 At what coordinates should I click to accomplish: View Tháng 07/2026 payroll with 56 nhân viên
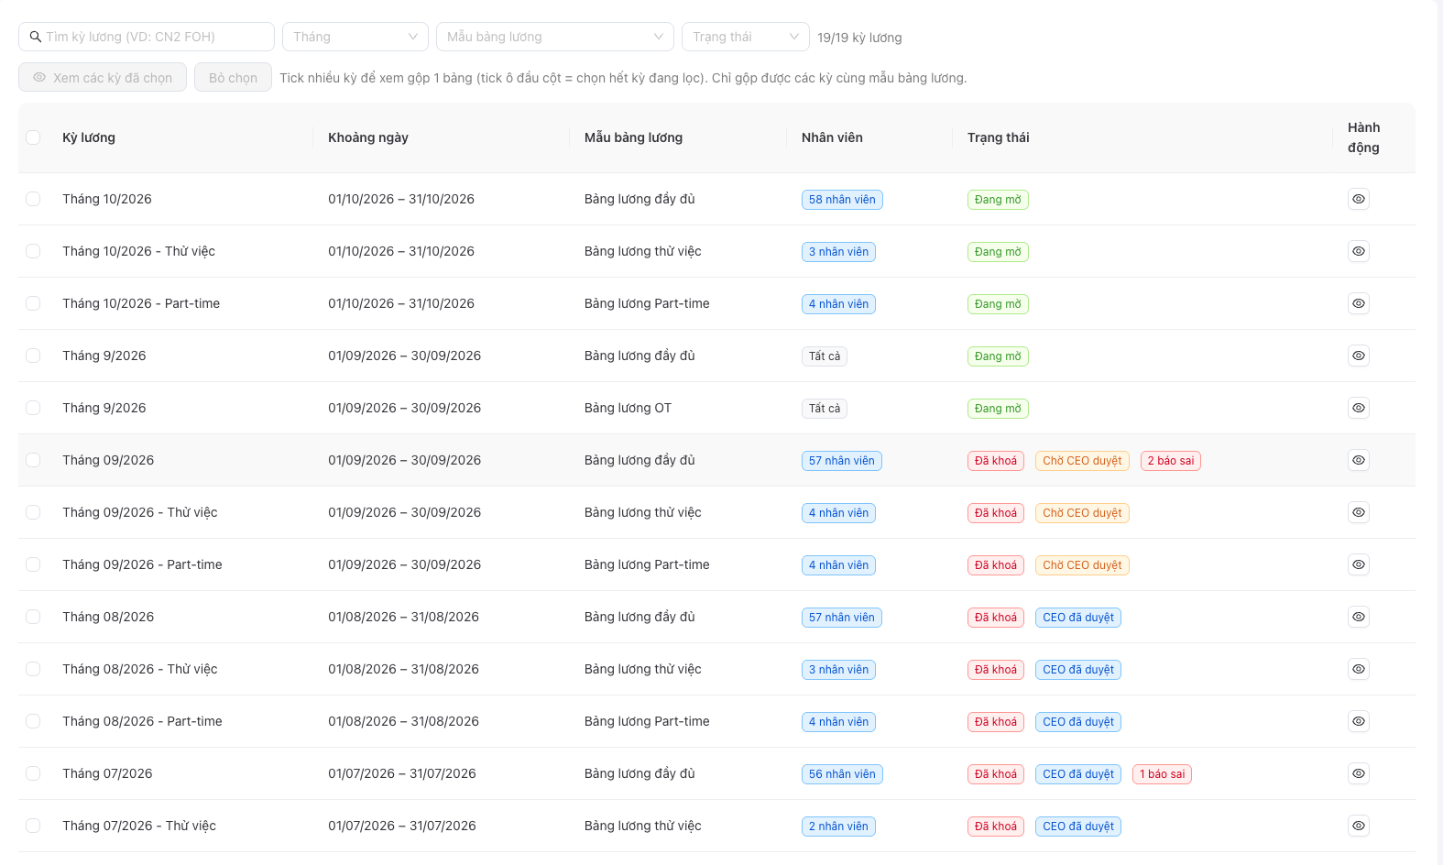pos(1359,773)
